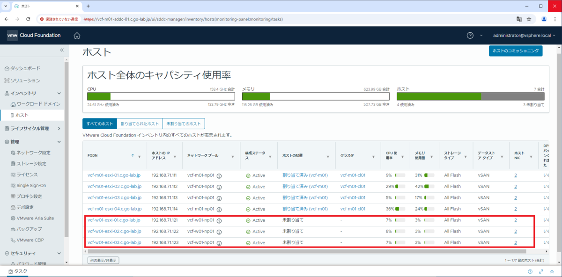
Task: Show info for vcf-m01-esxi-03 network pool
Action: pos(219,198)
